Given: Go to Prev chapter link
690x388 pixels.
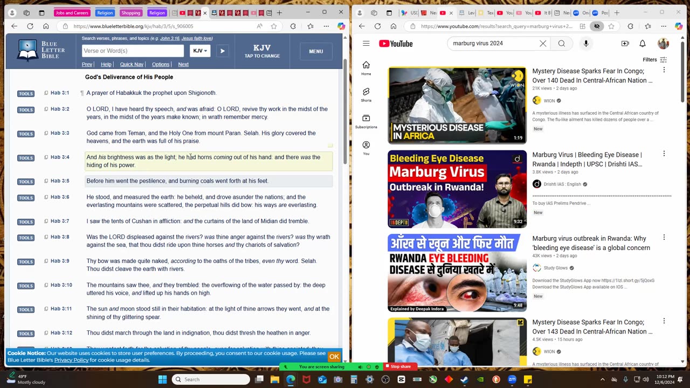Looking at the screenshot, I should (87, 64).
